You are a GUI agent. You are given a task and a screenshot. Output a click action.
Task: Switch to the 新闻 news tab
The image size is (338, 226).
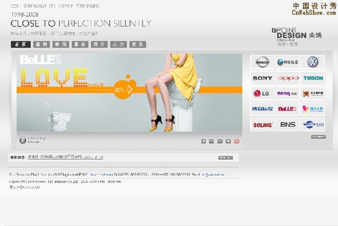(61, 44)
